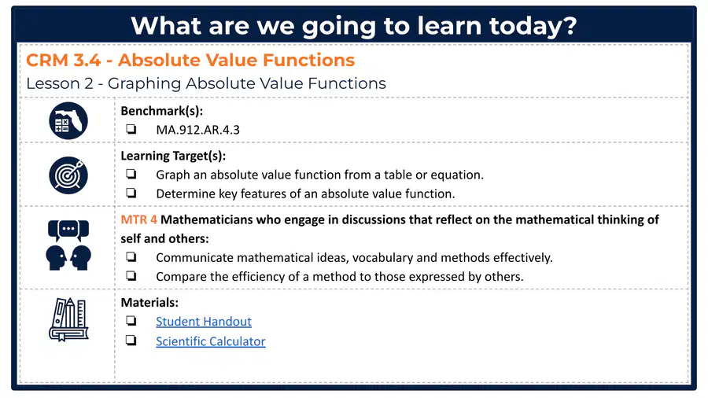Check the box beside Scientific Calculator

pyautogui.click(x=131, y=341)
